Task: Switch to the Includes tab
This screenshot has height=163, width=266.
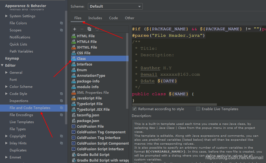Action: 95,18
